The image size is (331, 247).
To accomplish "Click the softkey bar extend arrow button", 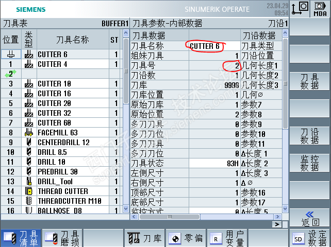I will (277, 224).
